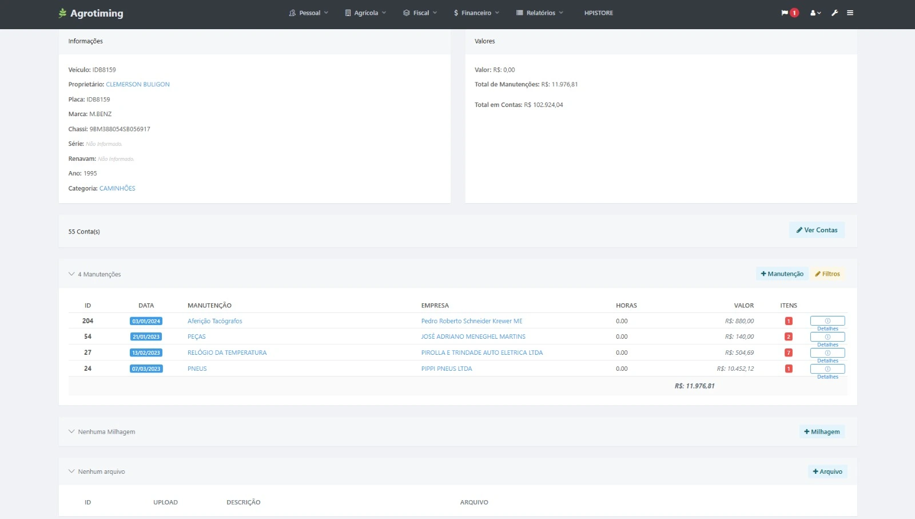This screenshot has width=915, height=519.
Task: Open the Pessoal menu
Action: [x=309, y=13]
